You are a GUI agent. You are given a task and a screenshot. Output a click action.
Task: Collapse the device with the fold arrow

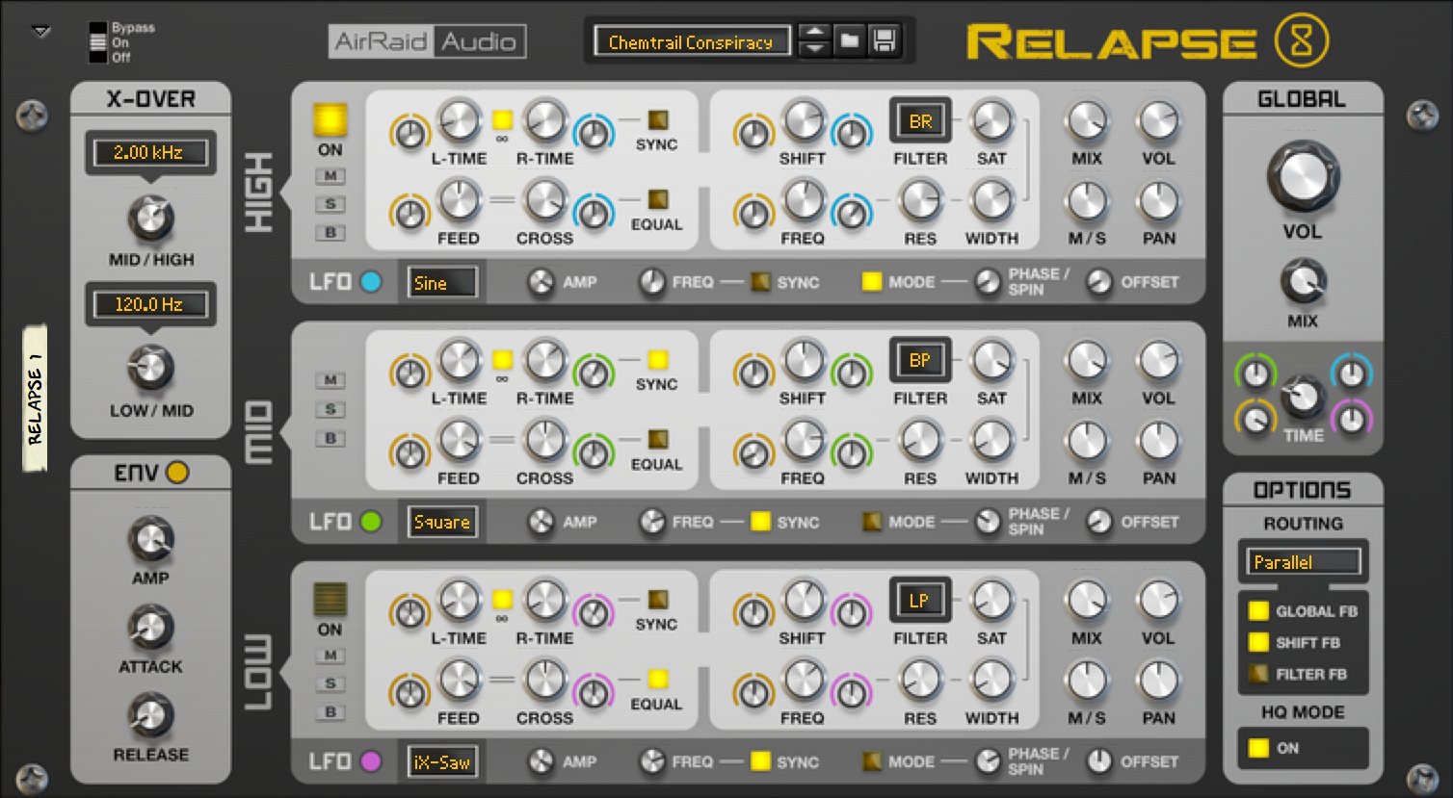(x=40, y=32)
